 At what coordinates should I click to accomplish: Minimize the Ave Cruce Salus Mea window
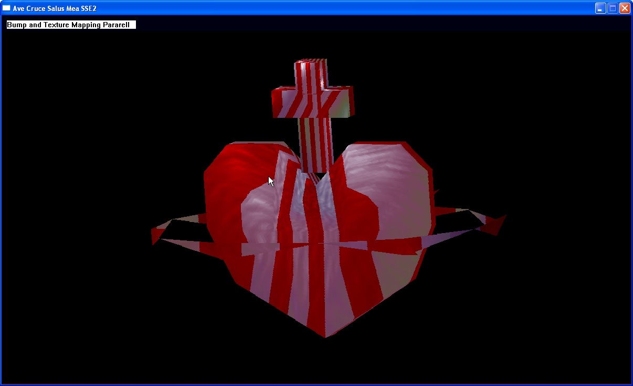coord(600,8)
